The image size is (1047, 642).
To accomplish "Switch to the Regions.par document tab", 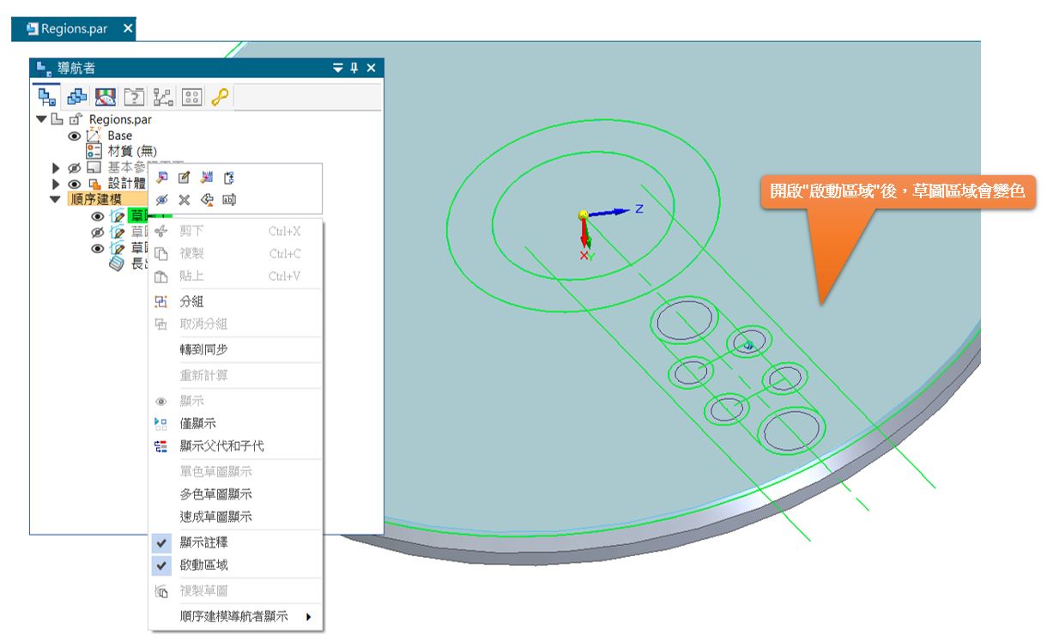I will tap(73, 29).
